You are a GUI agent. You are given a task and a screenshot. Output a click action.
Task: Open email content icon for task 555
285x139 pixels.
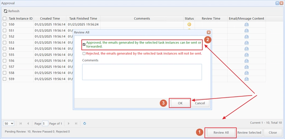(x=247, y=55)
